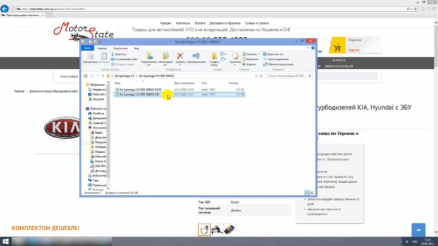Viewport: 438px width, 246px height.
Task: Open recent locations dropdown arrow in Explorer
Action: pos(97,76)
